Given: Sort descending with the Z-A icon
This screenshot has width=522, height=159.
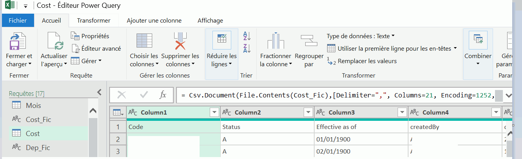Looking at the screenshot, I should 247,48.
